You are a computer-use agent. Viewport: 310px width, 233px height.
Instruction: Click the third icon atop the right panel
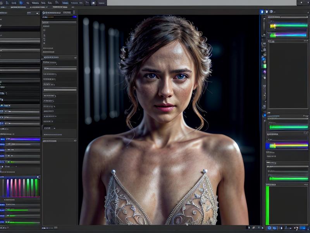point(271,12)
